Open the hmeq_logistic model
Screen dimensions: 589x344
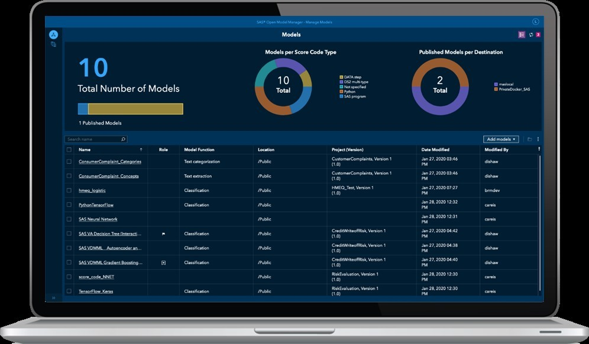[x=92, y=190]
